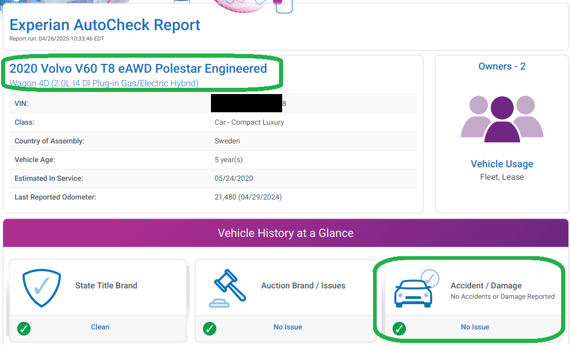Click the Experian AutoCheck Report heading
The height and width of the screenshot is (345, 571).
(x=105, y=25)
